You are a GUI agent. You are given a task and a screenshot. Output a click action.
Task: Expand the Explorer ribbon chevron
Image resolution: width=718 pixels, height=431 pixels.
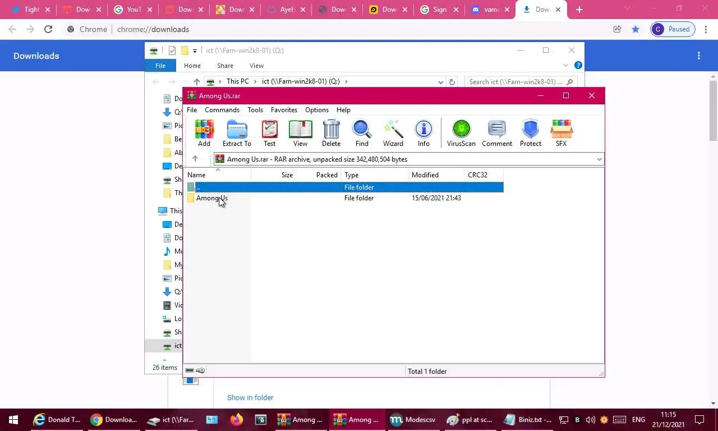pyautogui.click(x=566, y=65)
